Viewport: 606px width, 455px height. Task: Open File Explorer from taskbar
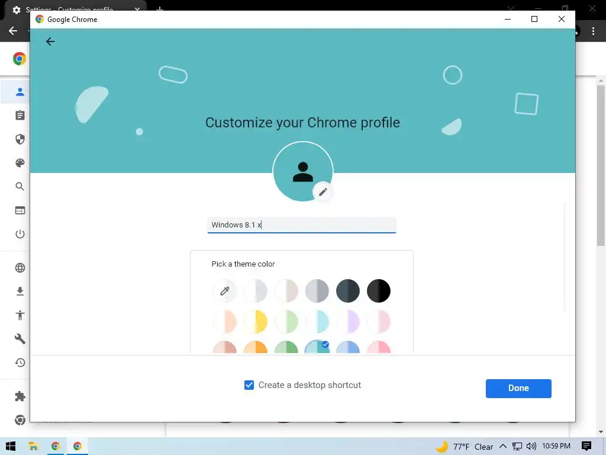[x=33, y=446]
